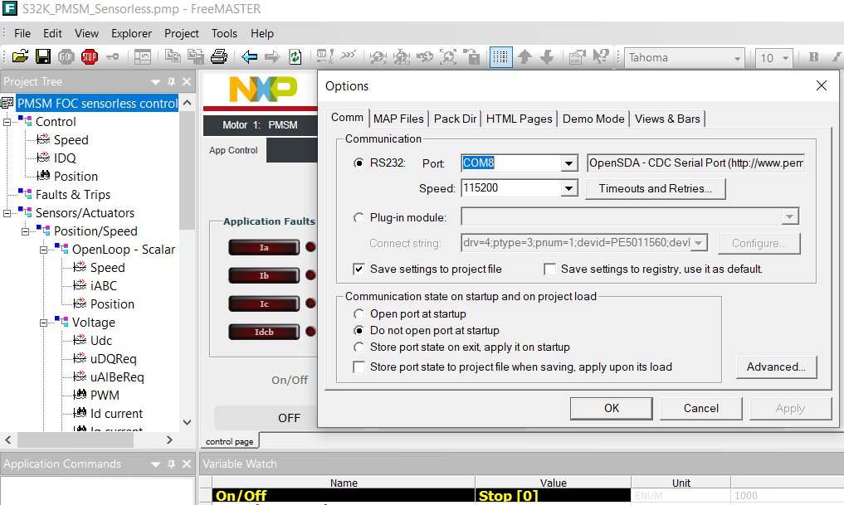Open the Port COM8 dropdown

pos(568,163)
